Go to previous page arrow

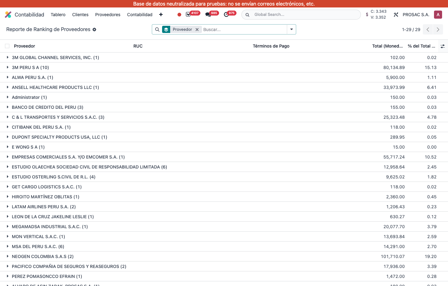[x=428, y=30]
